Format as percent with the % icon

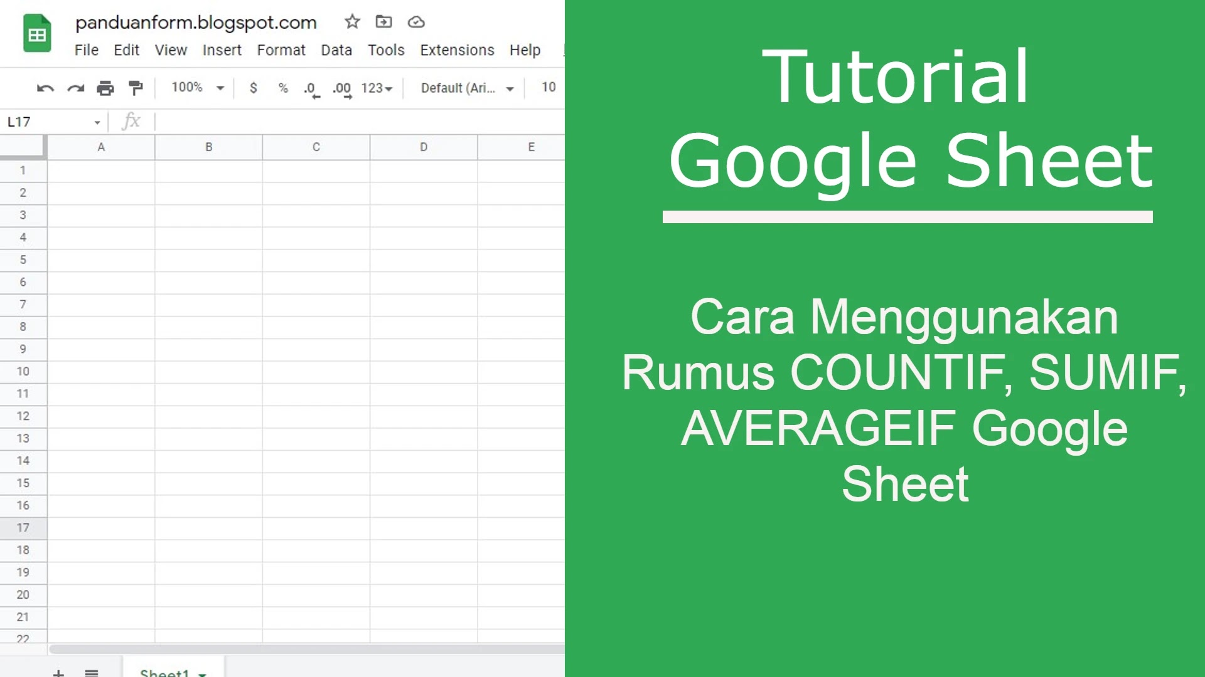[283, 88]
